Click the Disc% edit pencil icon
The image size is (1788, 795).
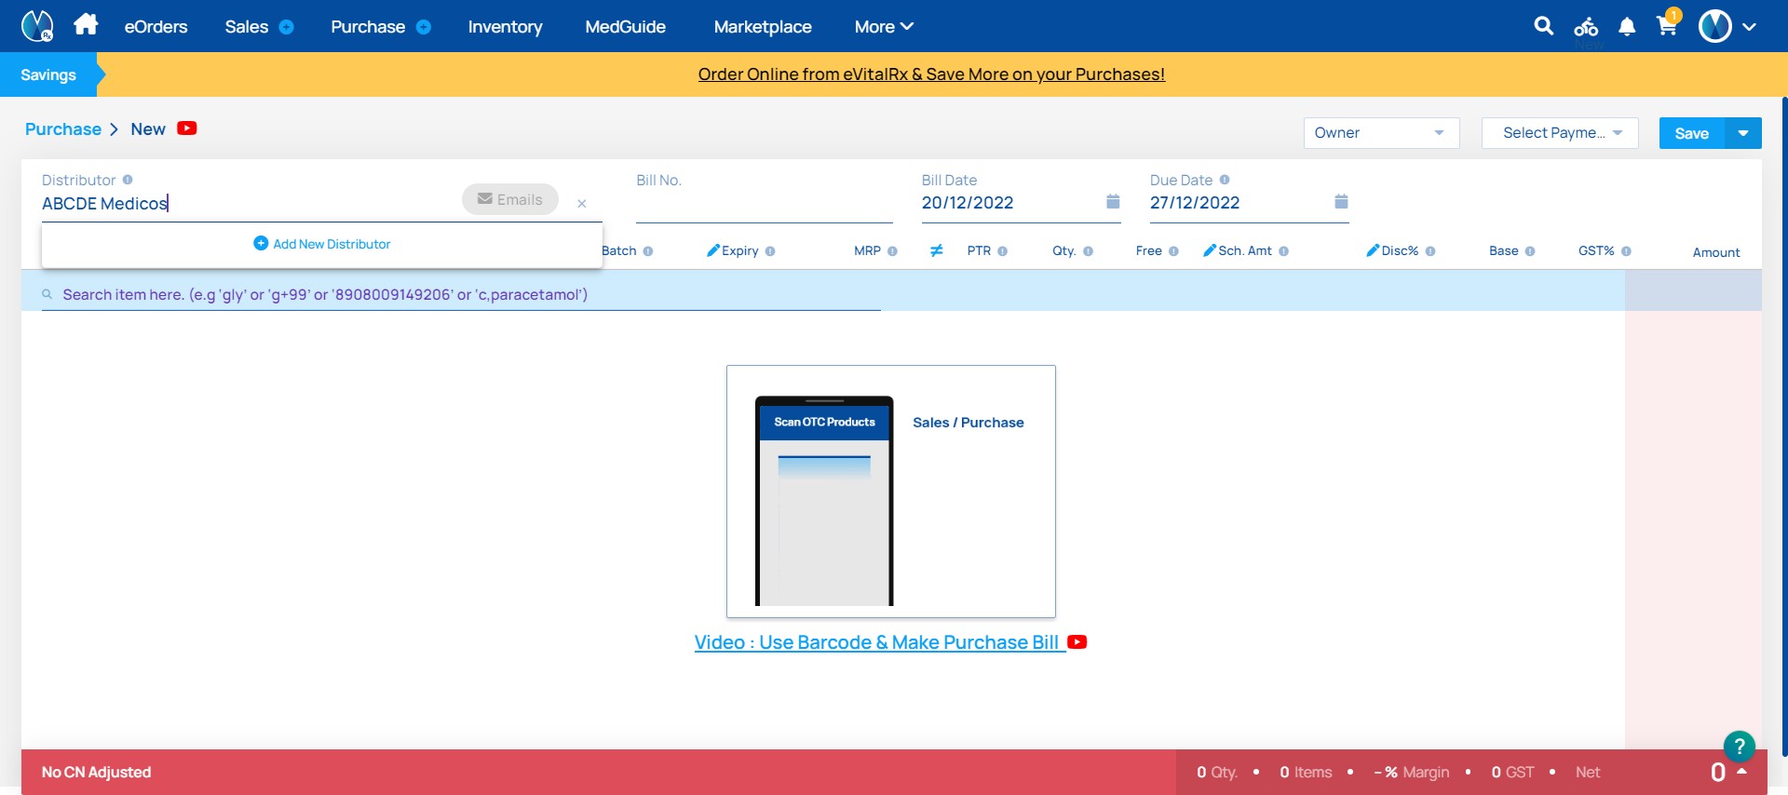click(1373, 250)
